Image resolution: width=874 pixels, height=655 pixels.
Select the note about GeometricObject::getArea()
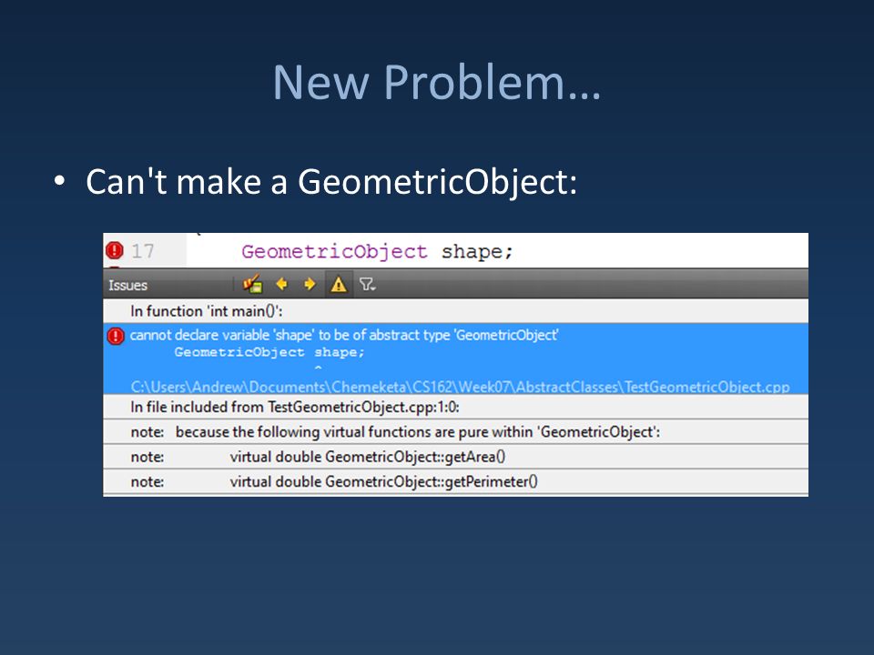pos(455,457)
